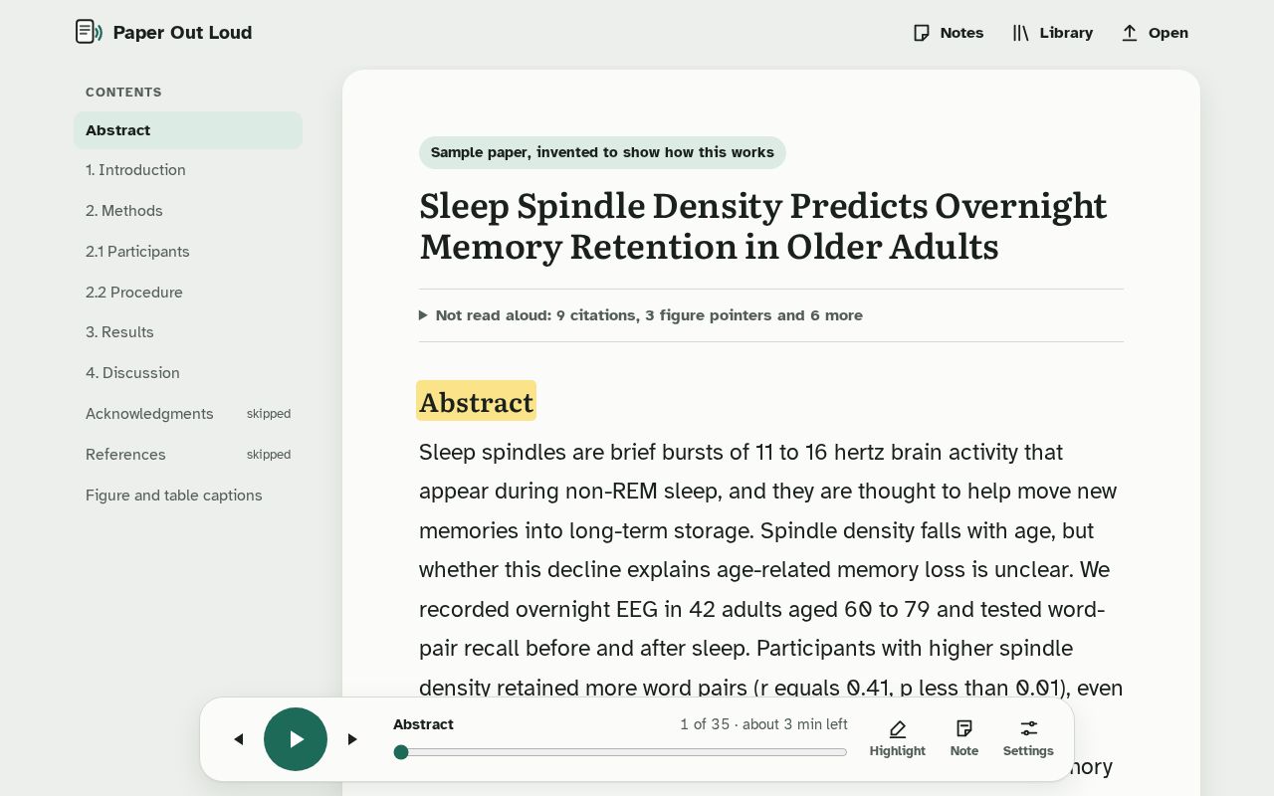Click the Open upload icon
Screen dimensions: 1274x796
tap(1130, 33)
